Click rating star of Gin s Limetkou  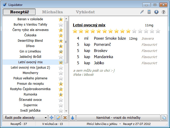coord(61,51)
